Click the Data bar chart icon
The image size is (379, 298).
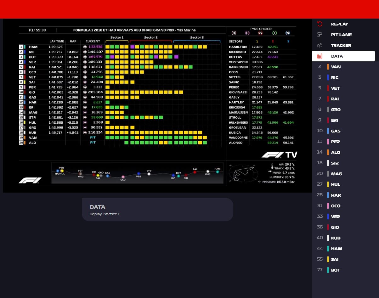coord(320,56)
